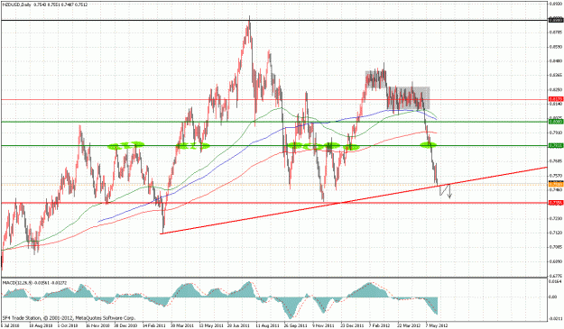
Task: Click the upper green horizontal line price tag
Action: click(x=555, y=122)
